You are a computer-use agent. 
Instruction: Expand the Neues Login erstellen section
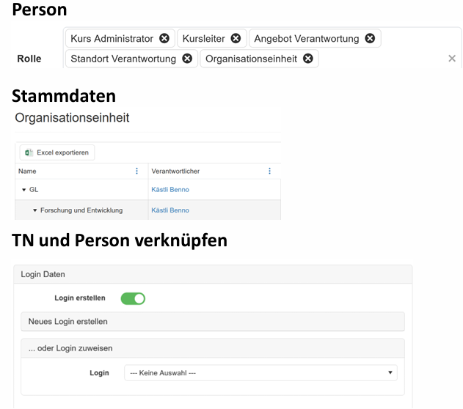click(213, 322)
